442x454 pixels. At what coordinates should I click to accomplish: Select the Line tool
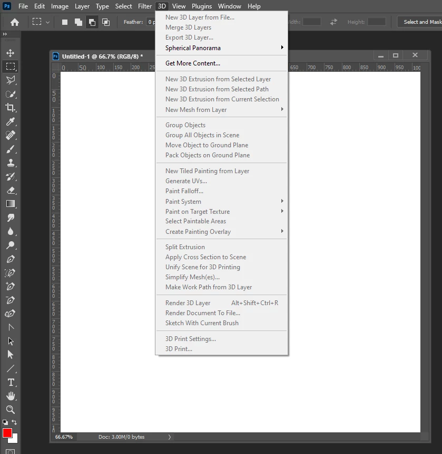(11, 368)
